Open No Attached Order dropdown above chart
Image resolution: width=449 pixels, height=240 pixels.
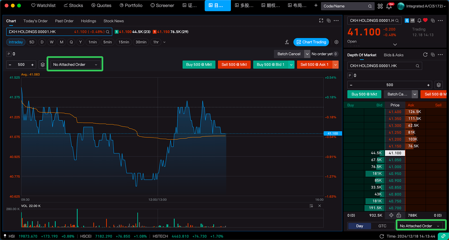(75, 65)
